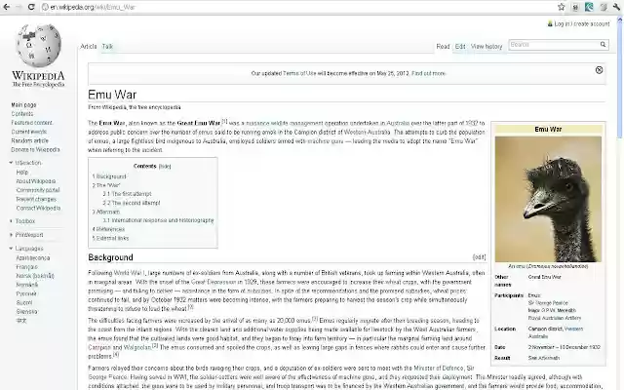Open the Sir George Pearce infobox link

click(x=548, y=303)
